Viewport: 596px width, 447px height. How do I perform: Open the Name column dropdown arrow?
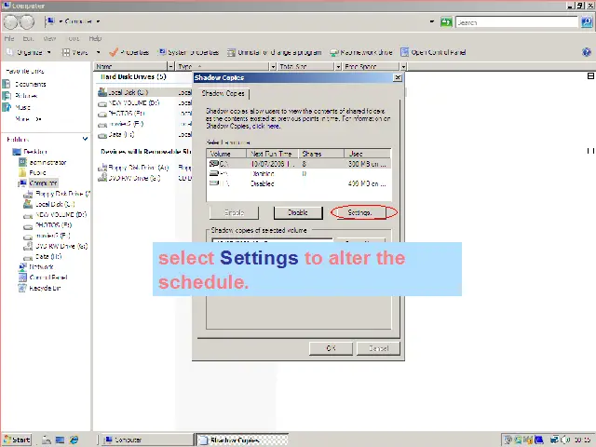click(x=171, y=66)
